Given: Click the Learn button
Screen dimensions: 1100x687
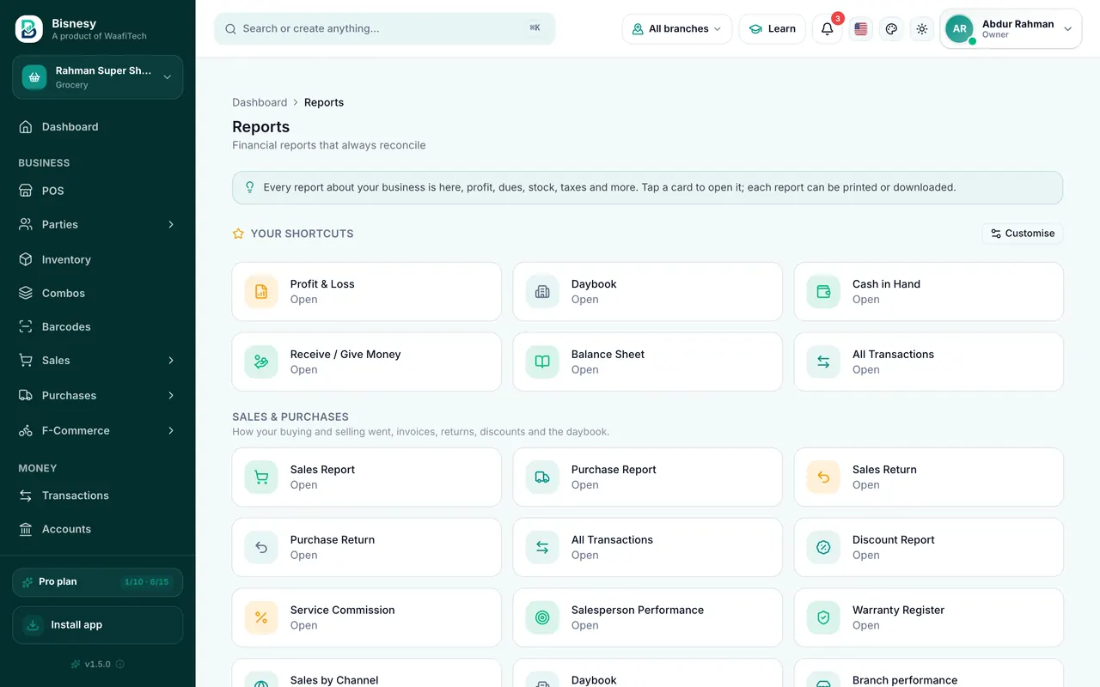Looking at the screenshot, I should click(x=773, y=29).
